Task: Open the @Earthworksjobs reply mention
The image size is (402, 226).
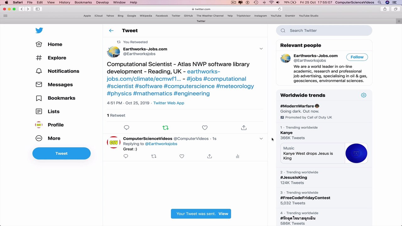Action: [161, 144]
